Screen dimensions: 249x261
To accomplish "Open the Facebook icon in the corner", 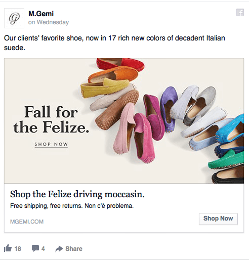I will (240, 13).
